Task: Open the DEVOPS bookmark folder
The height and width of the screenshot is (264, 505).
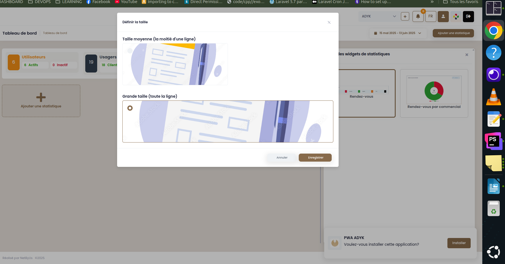Action: [x=40, y=2]
